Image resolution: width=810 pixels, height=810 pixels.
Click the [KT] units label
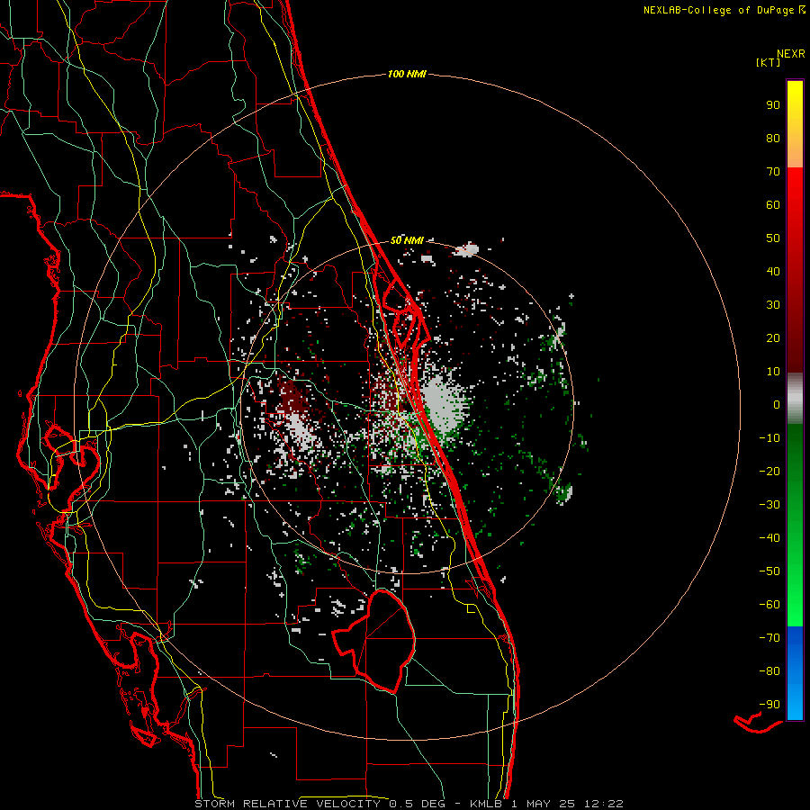[769, 62]
